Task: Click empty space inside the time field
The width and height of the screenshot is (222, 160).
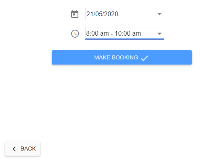Action: (x=149, y=33)
